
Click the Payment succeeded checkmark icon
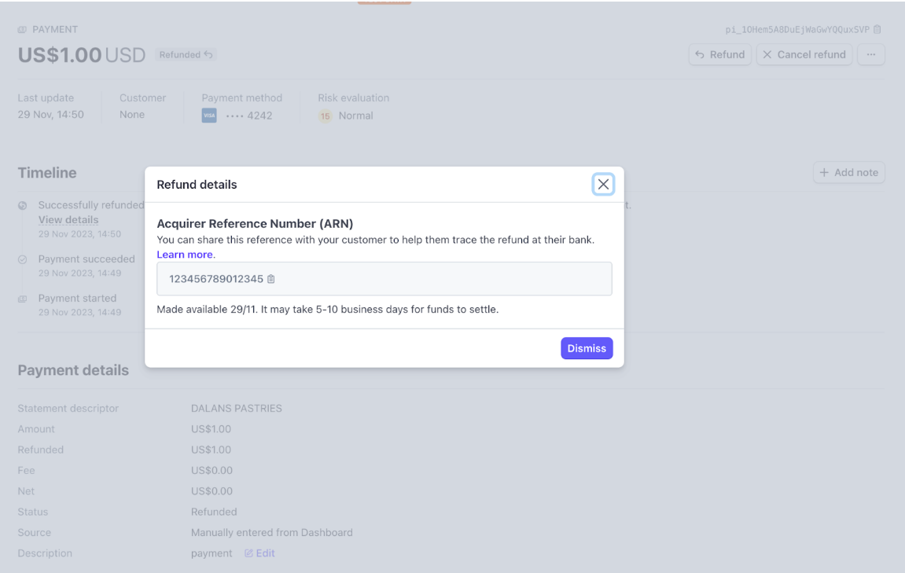click(x=23, y=259)
